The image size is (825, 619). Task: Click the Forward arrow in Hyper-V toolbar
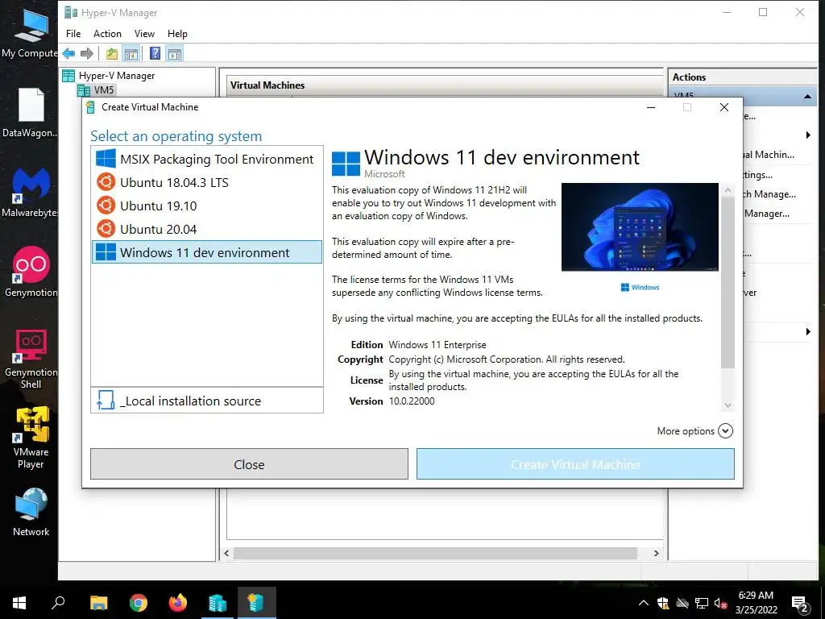(x=87, y=53)
